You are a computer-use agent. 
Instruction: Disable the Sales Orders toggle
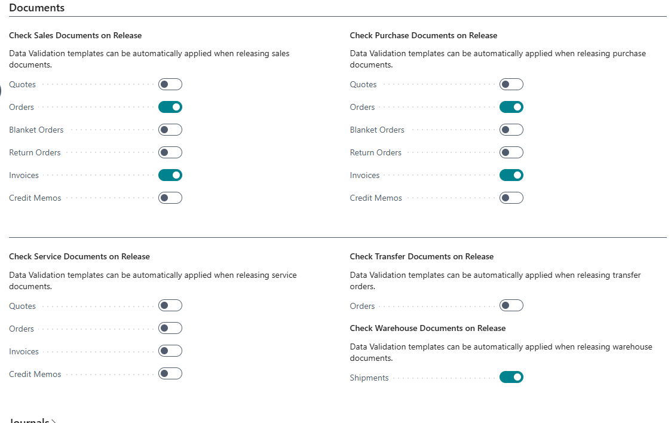[170, 107]
